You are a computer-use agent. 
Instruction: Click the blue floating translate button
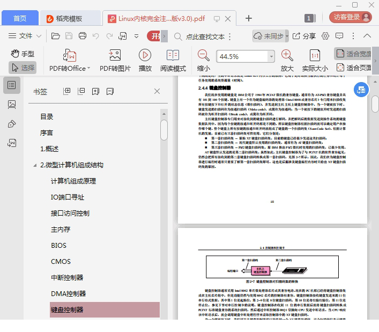[361, 90]
